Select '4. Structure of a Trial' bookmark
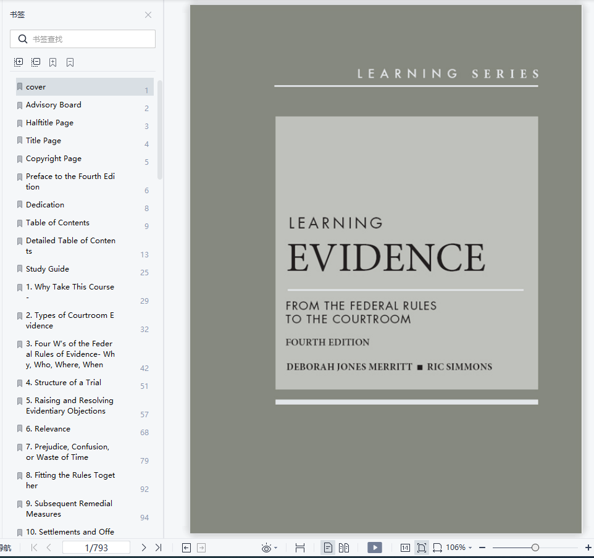The height and width of the screenshot is (558, 594). click(x=85, y=383)
